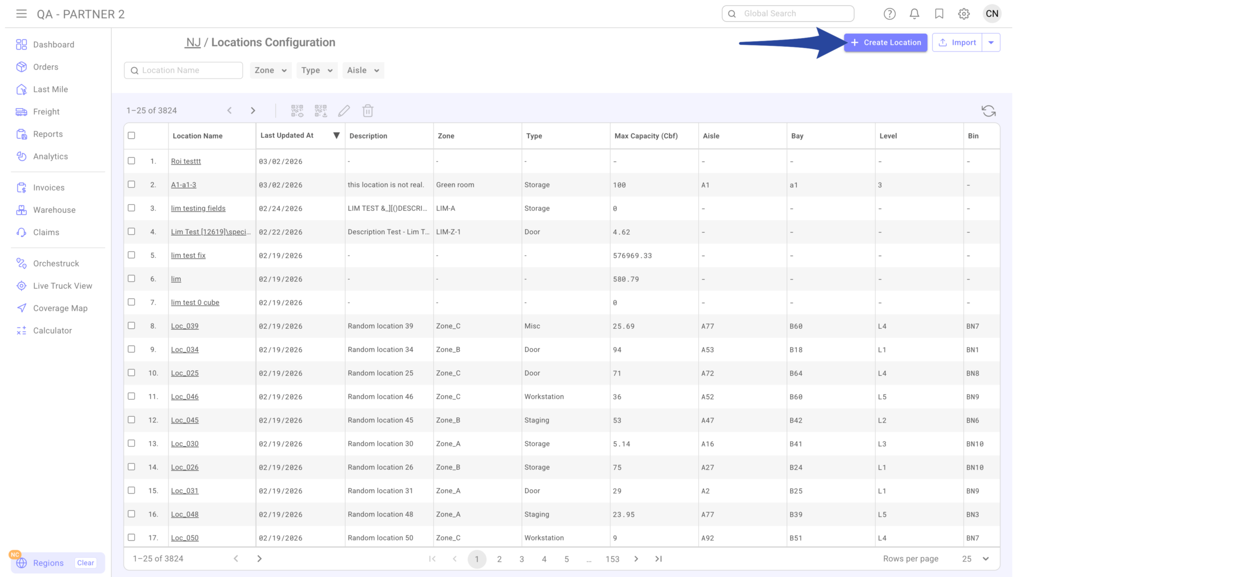Open the Type filter dropdown
The width and height of the screenshot is (1236, 577).
(x=317, y=70)
